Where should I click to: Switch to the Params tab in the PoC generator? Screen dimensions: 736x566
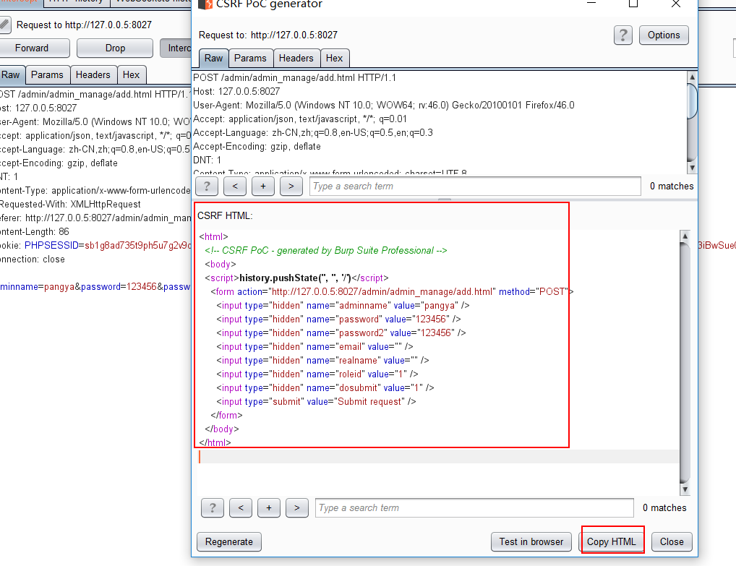(250, 59)
